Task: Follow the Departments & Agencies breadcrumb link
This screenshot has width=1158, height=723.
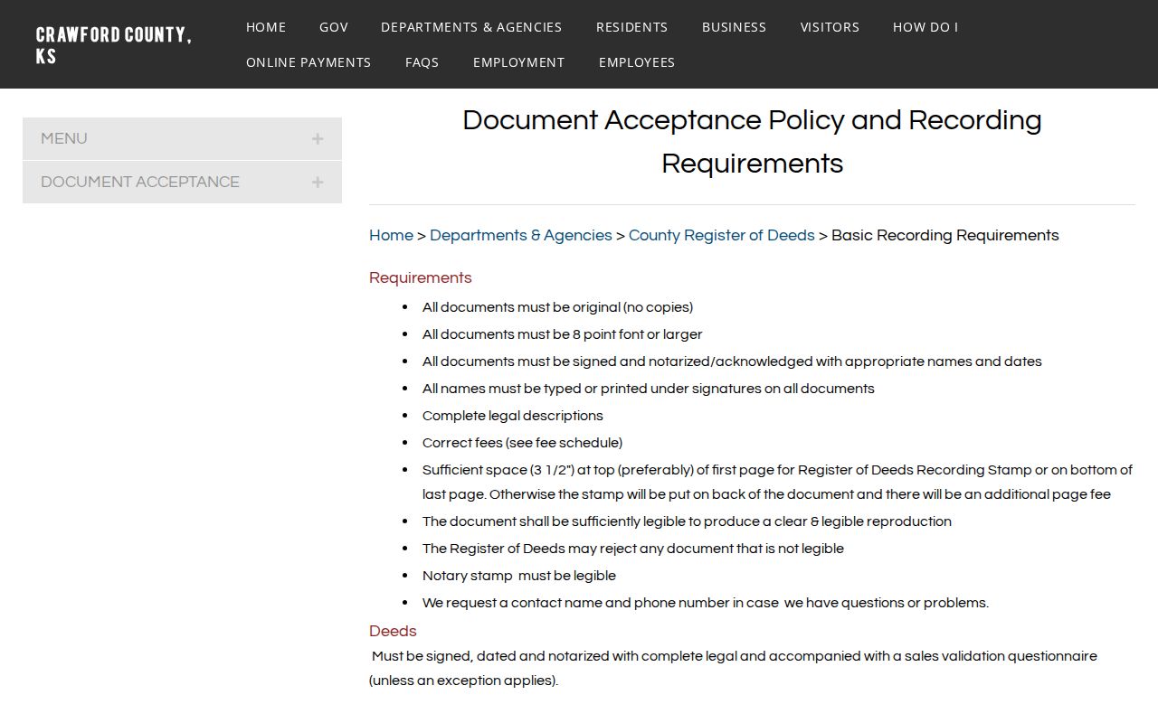Action: click(521, 235)
